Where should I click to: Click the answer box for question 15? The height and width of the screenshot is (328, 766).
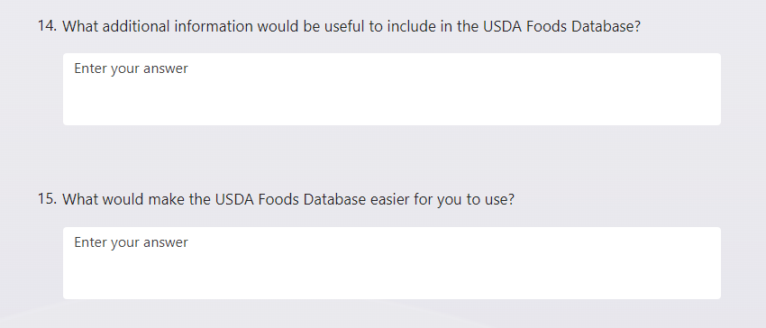click(392, 263)
